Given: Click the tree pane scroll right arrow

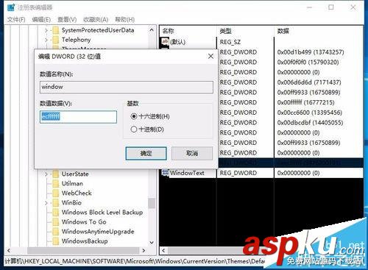Looking at the screenshot, I should [x=144, y=250].
